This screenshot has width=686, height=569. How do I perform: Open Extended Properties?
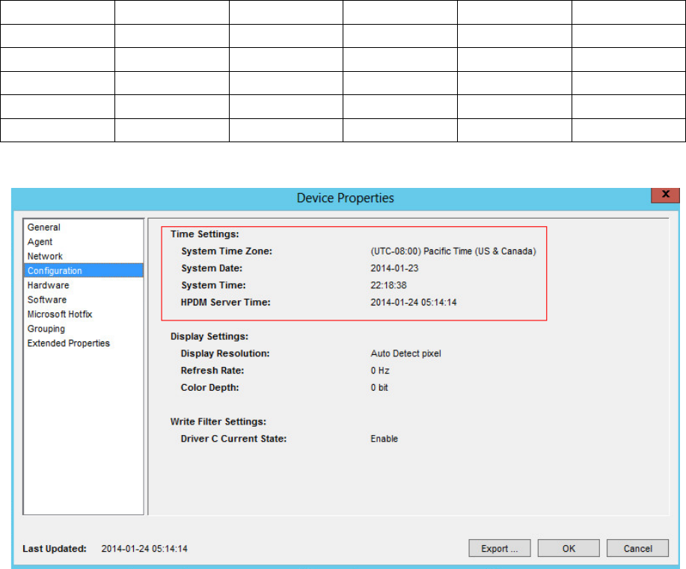coord(69,344)
